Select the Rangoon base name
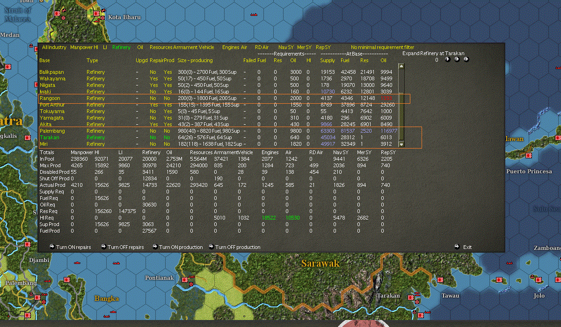Viewport: 561px width, 327px height. (x=50, y=98)
